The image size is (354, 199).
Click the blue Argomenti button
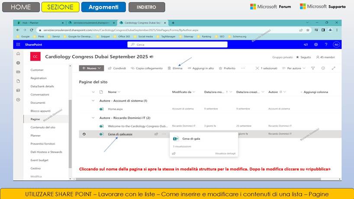[x=103, y=7]
